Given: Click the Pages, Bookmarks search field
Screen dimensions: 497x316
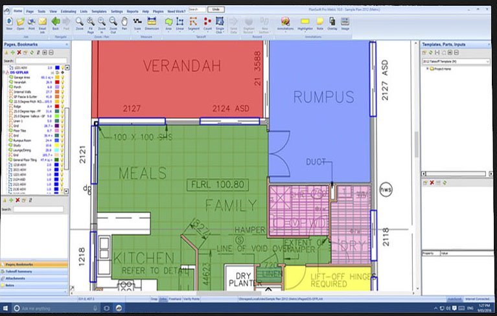Looking at the screenshot, I should tap(41, 60).
